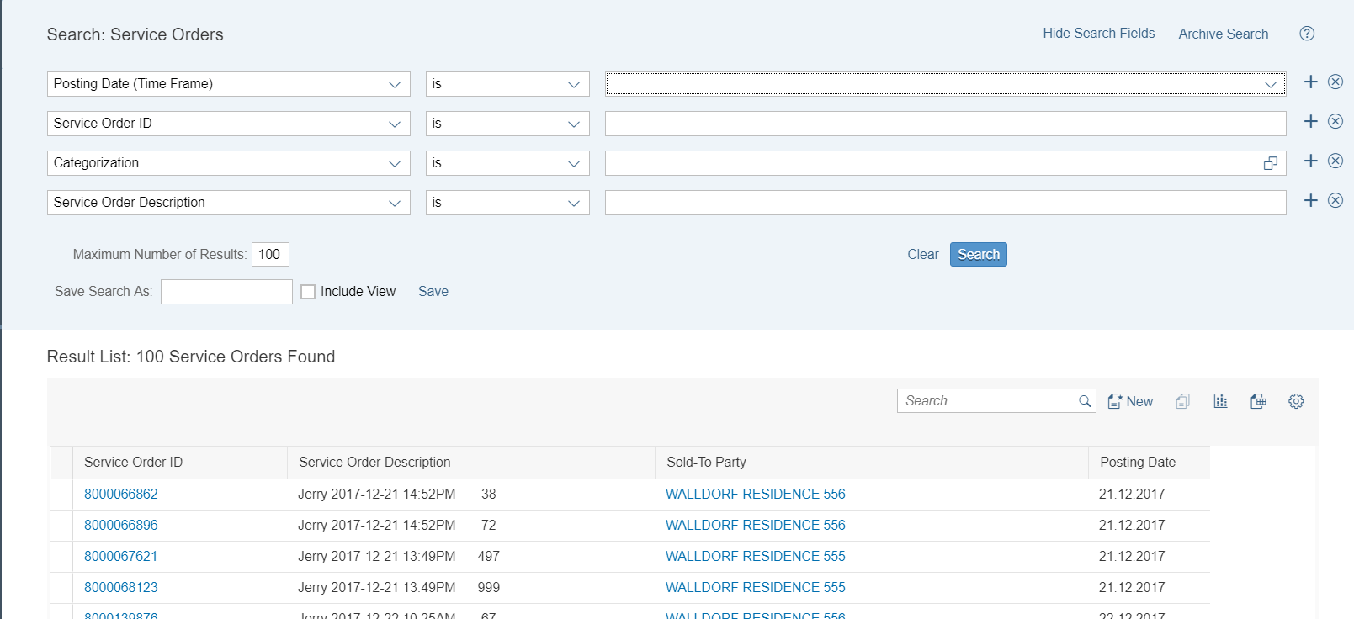
Task: Click the magnifier icon in result search box
Action: (x=1085, y=401)
